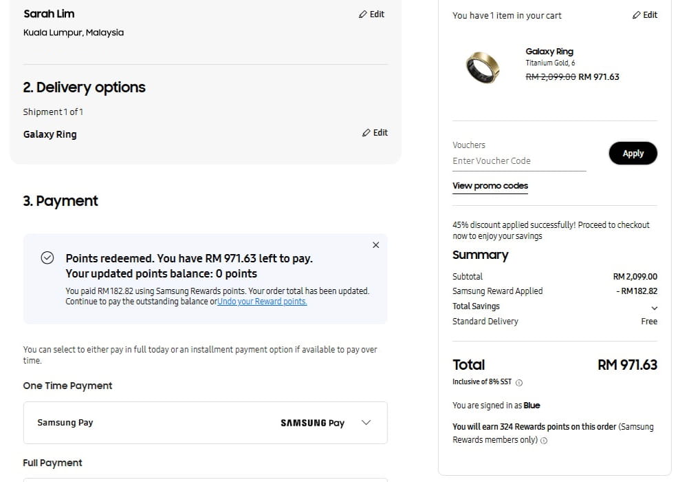The width and height of the screenshot is (689, 482).
Task: Edit Galaxy Ring delivery options
Action: [375, 132]
